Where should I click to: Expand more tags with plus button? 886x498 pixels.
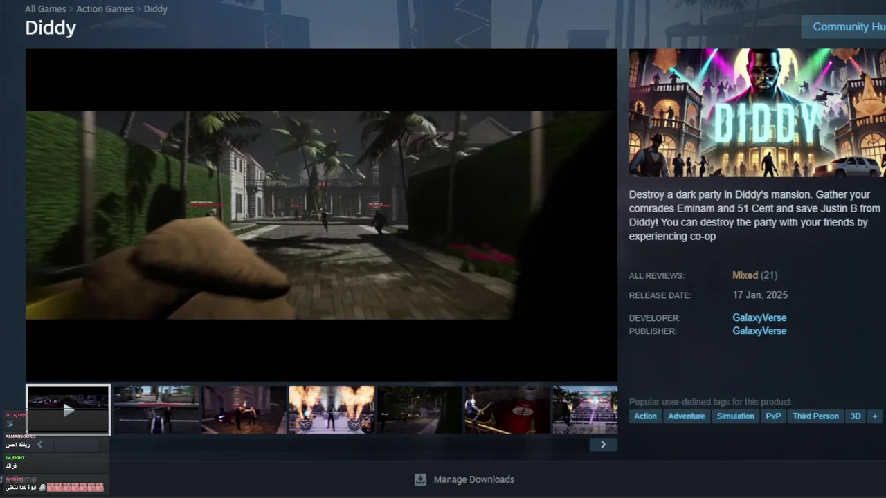(875, 416)
